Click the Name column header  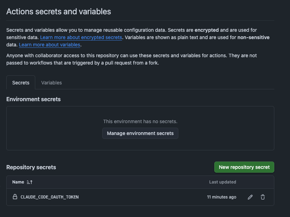point(18,182)
